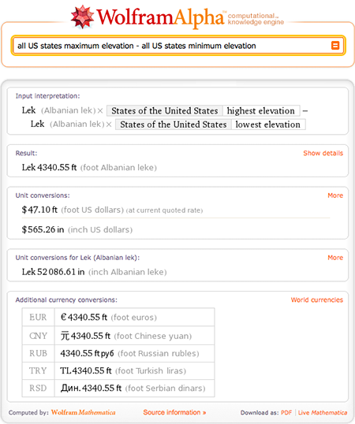355x424 pixels.
Task: Select the '$47.10 ft' conversion value
Action: (x=39, y=210)
